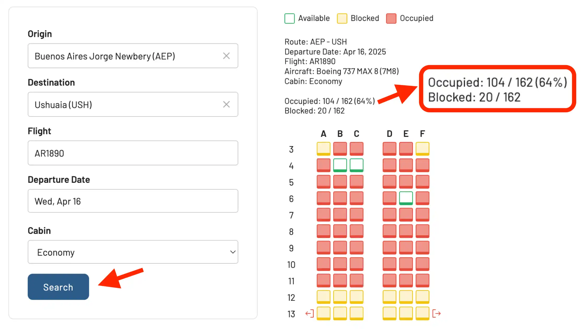Click the left exit icon at row 13
The image size is (588, 329).
tap(309, 313)
